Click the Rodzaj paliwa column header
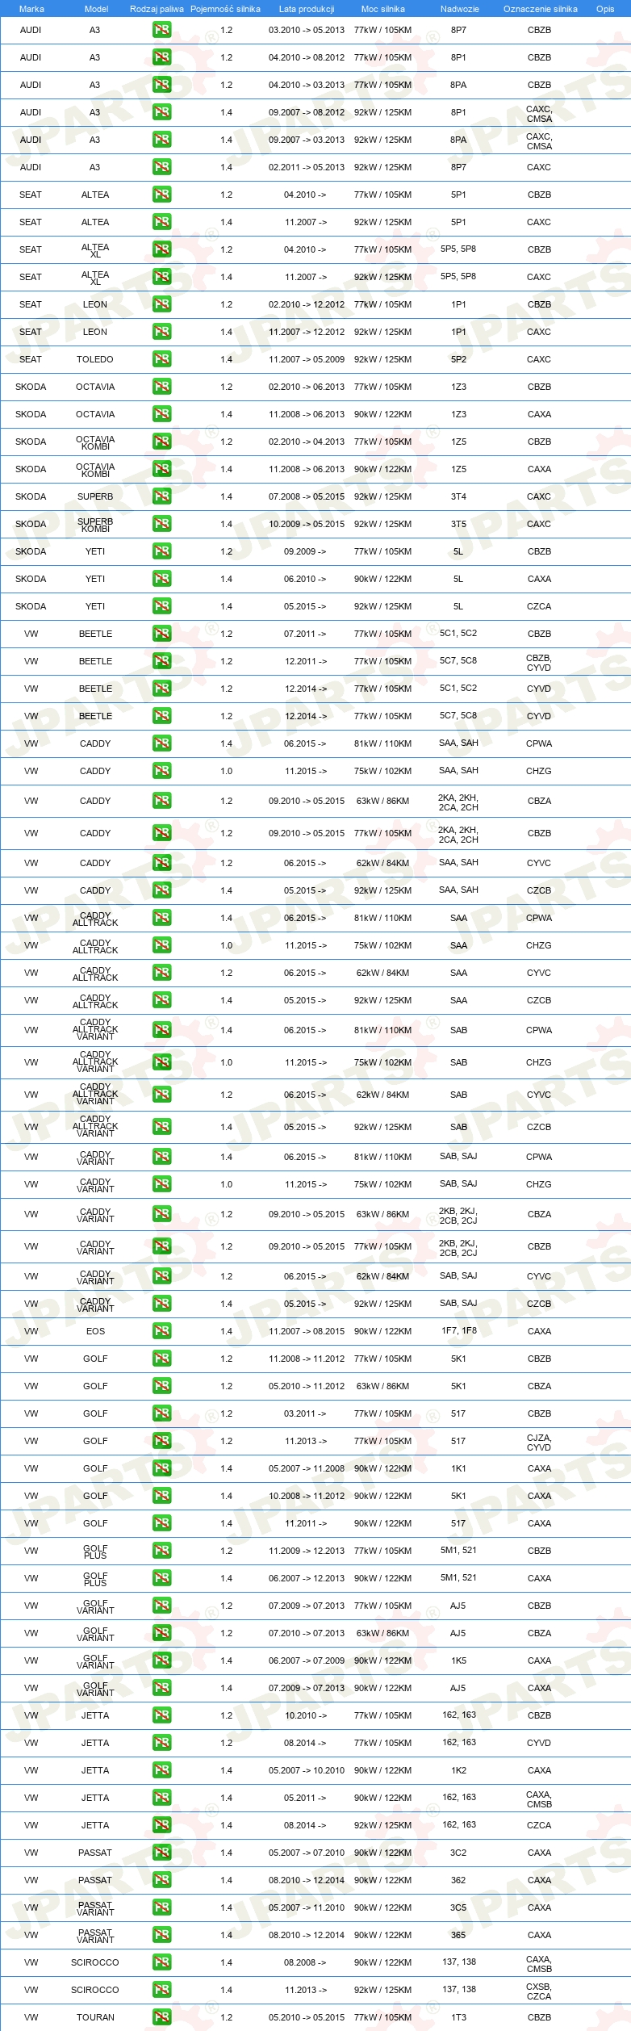 pyautogui.click(x=157, y=9)
